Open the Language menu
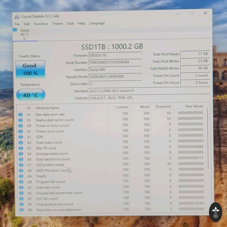 (x=97, y=23)
